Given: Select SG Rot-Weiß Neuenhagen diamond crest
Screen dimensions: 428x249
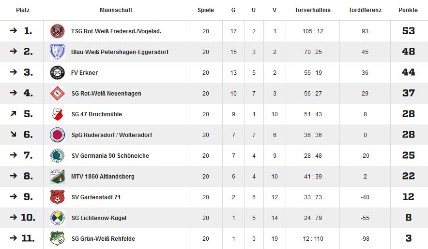Looking at the screenshot, I should [x=57, y=93].
